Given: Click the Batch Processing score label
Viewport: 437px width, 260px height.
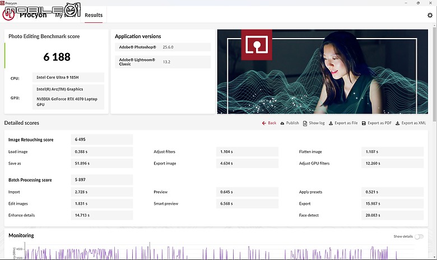Looking at the screenshot, I should point(30,180).
